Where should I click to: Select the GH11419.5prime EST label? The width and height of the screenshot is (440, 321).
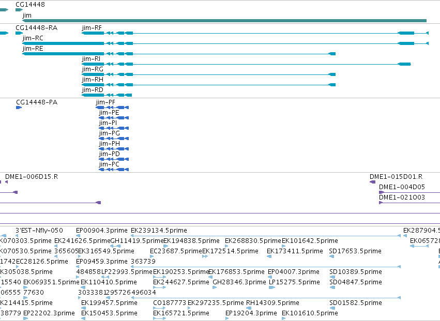point(137,241)
